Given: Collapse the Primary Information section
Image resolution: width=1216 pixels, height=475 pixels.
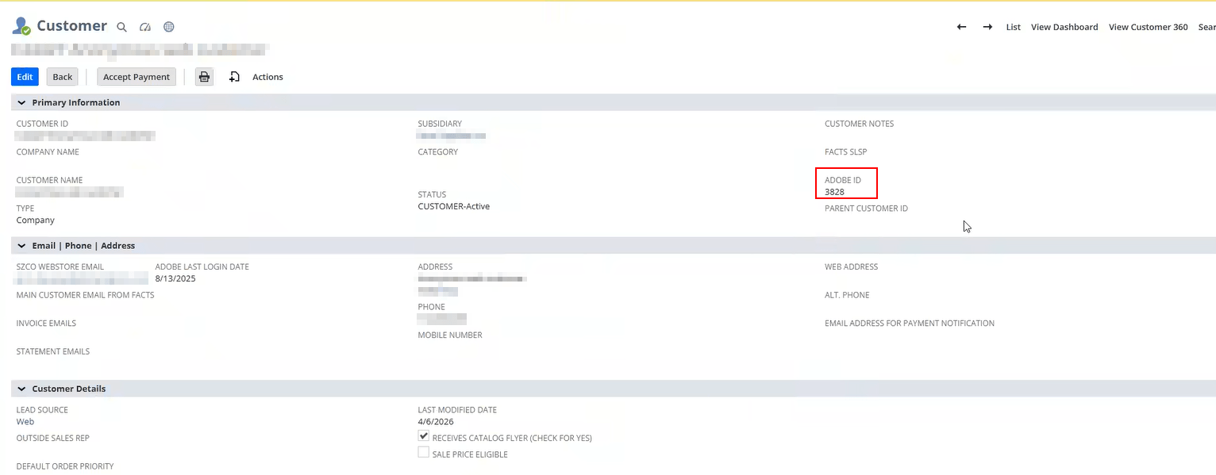Looking at the screenshot, I should pos(21,102).
